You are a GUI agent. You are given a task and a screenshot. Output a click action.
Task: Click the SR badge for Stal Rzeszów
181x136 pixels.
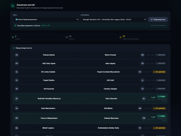tap(17, 89)
